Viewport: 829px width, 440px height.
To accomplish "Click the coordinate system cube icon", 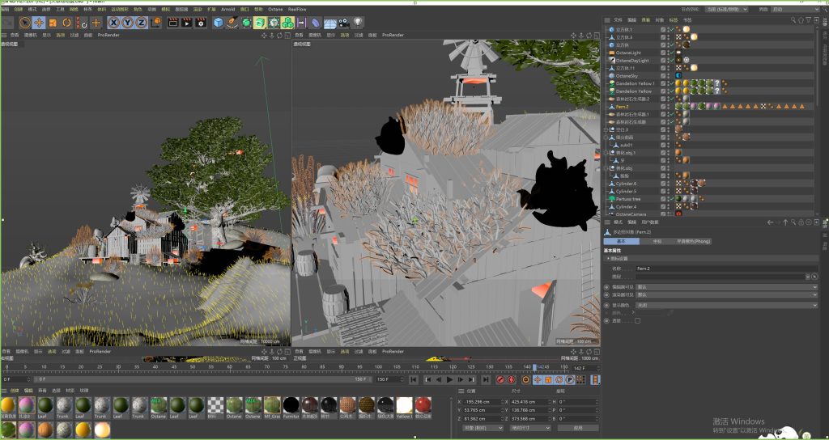I will pyautogui.click(x=155, y=23).
